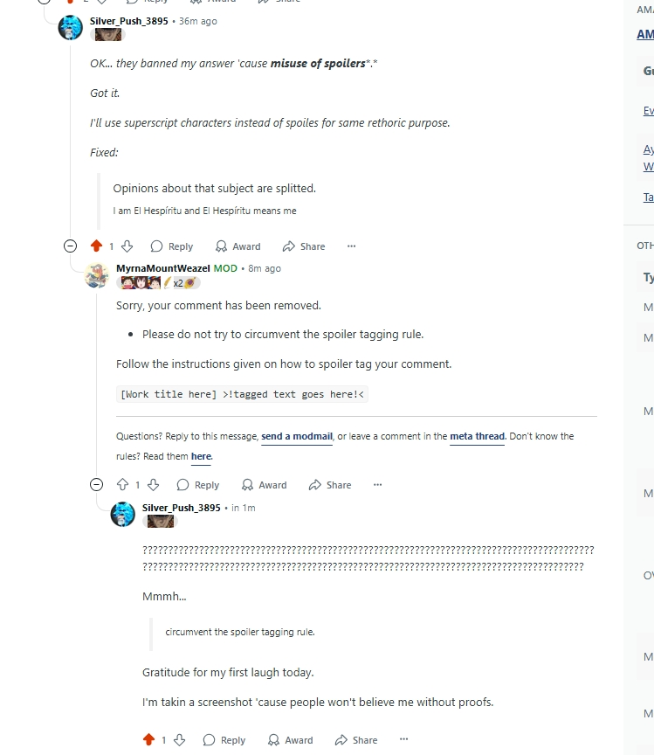Share the moderator's removal comment
Screen dimensions: 654x755
(x=330, y=485)
